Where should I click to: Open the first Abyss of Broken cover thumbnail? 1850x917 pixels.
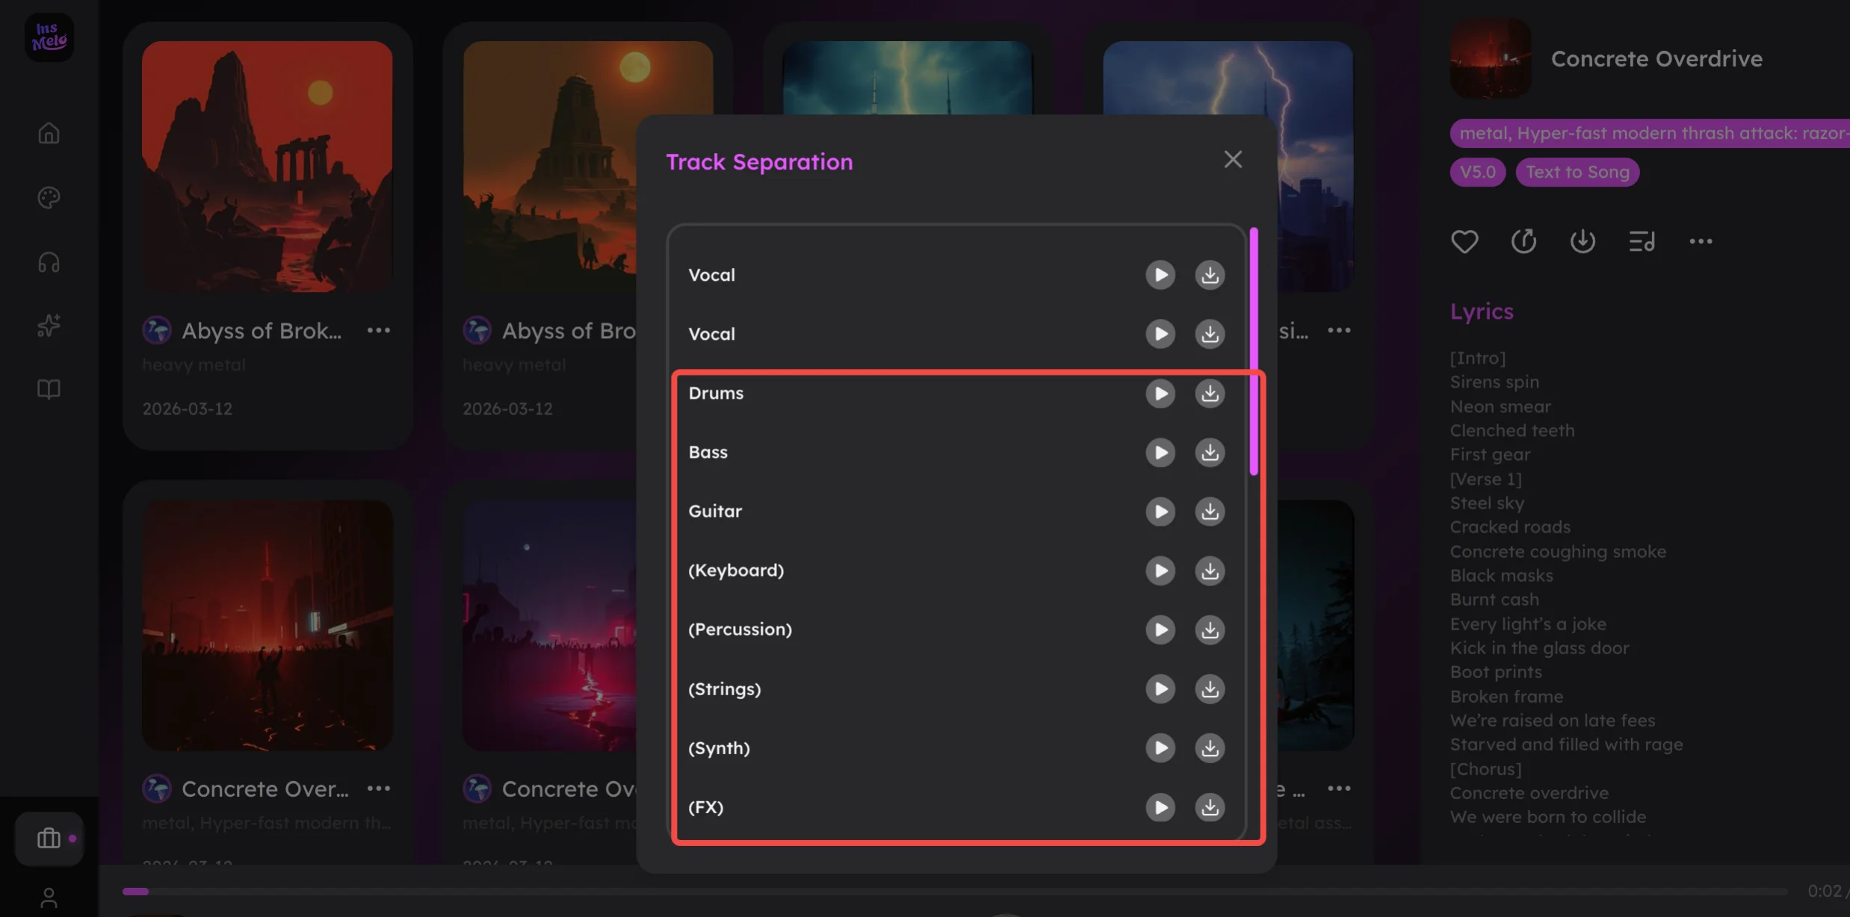(x=267, y=166)
